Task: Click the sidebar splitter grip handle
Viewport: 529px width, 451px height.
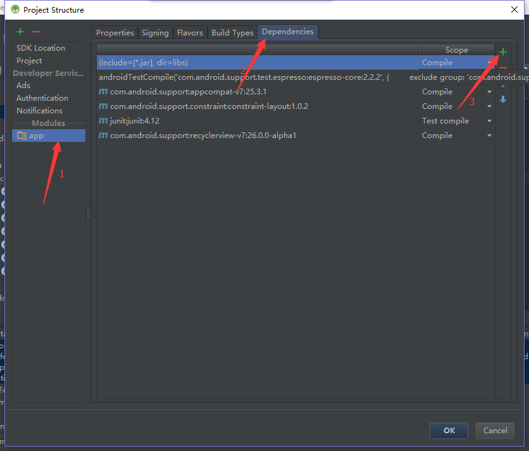Action: coord(89,213)
